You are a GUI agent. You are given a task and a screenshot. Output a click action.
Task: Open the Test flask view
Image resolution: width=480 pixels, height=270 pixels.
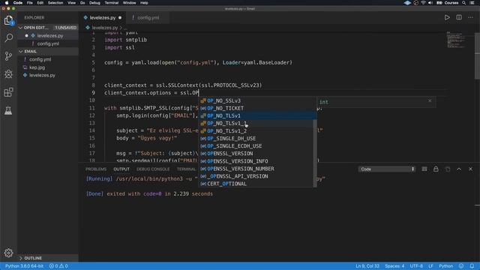click(8, 110)
